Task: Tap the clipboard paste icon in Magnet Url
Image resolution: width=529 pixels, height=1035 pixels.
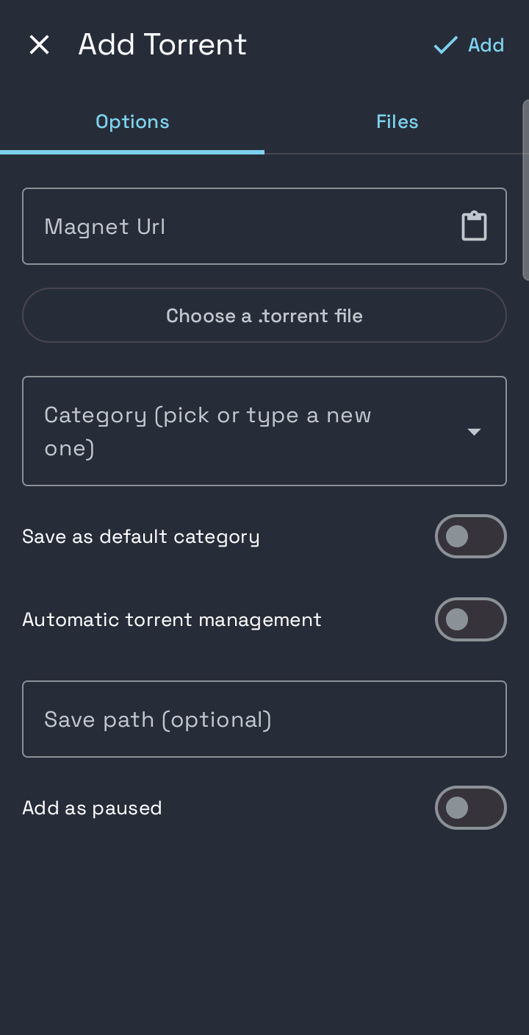Action: [x=474, y=226]
